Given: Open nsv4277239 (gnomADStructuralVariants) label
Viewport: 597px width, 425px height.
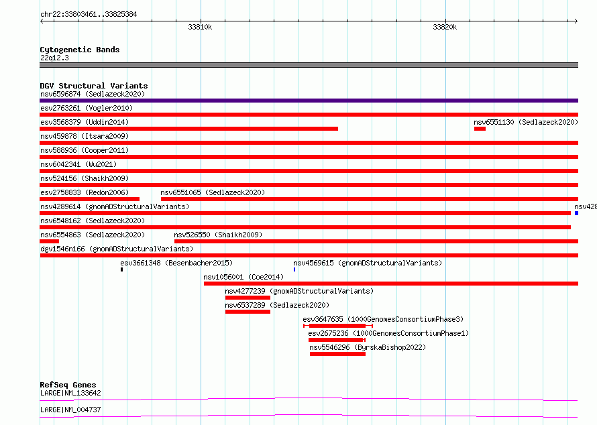Looking at the screenshot, I should [x=299, y=291].
